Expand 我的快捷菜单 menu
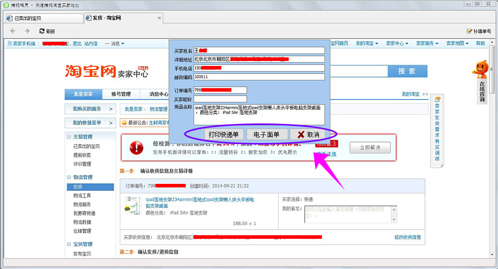 (90, 122)
